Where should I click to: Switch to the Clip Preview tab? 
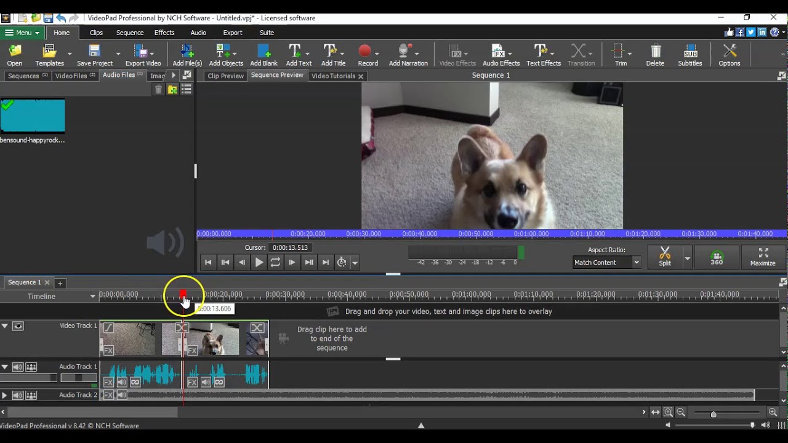pyautogui.click(x=226, y=76)
